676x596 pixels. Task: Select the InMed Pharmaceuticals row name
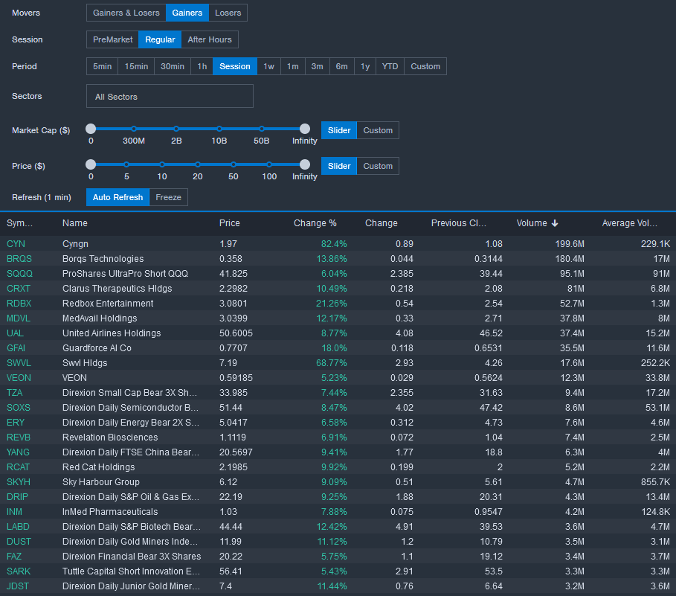[110, 511]
